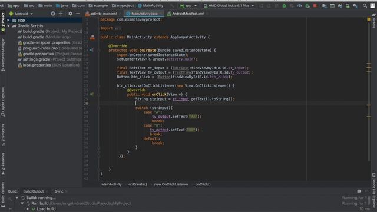Viewport: 377px width, 212px height.
Task: Click Scroll from Source target icon in Project panel
Action: [x=53, y=14]
